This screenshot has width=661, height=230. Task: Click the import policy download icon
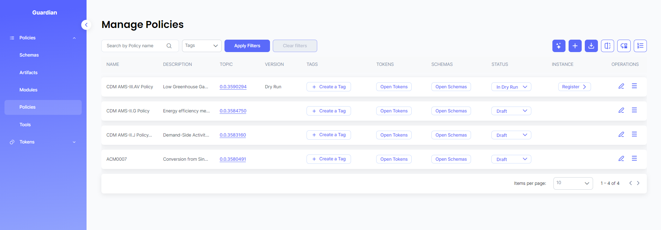[591, 46]
